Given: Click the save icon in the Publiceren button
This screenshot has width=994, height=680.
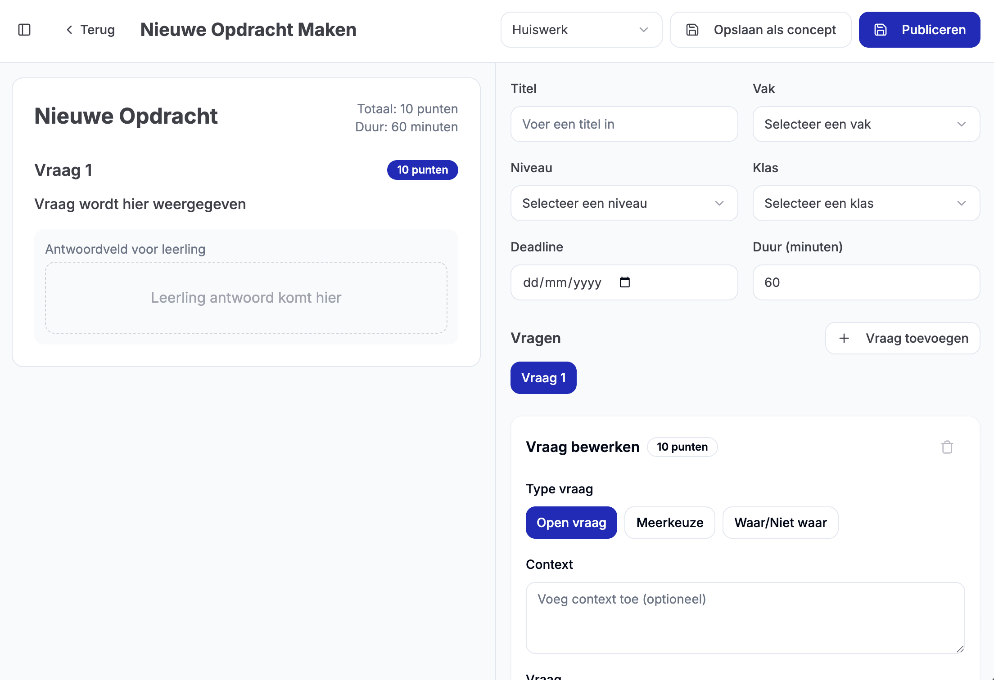Looking at the screenshot, I should pos(881,30).
